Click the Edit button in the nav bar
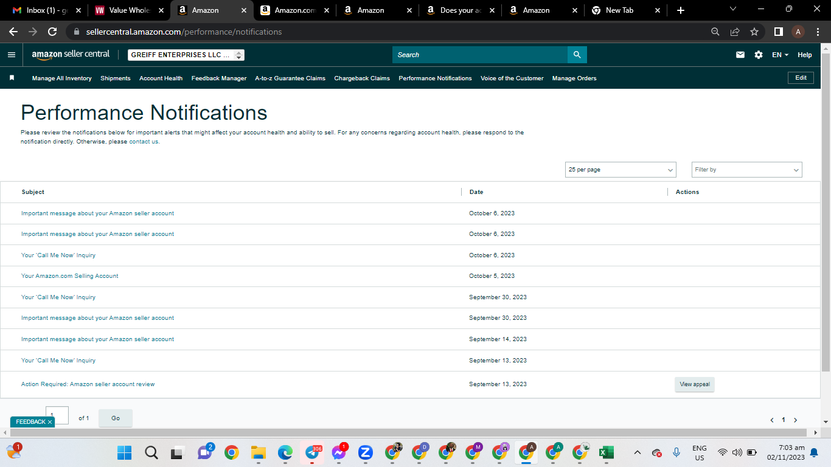Viewport: 831px width, 467px height. (x=801, y=78)
